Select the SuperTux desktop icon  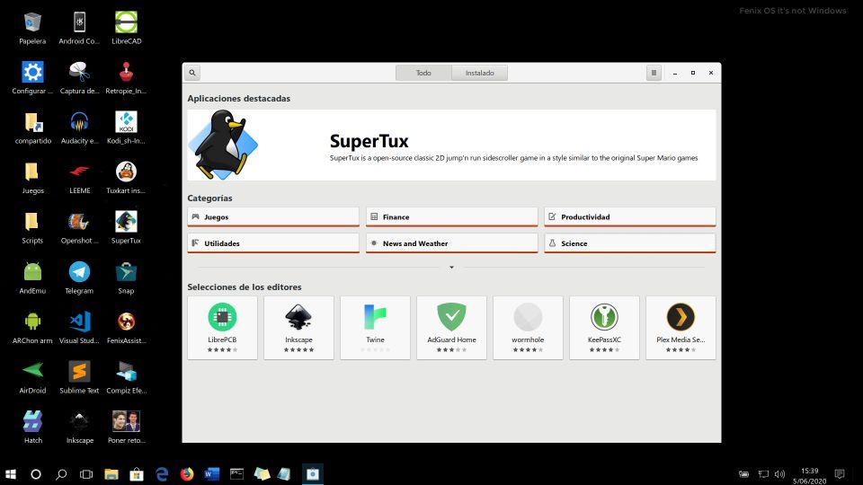(126, 228)
